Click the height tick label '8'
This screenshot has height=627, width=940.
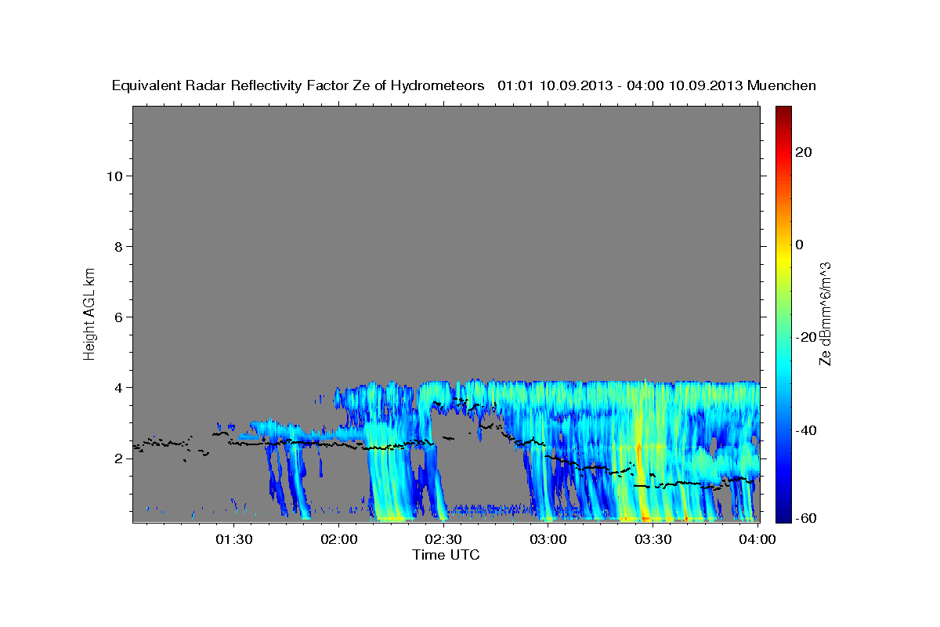tap(119, 246)
